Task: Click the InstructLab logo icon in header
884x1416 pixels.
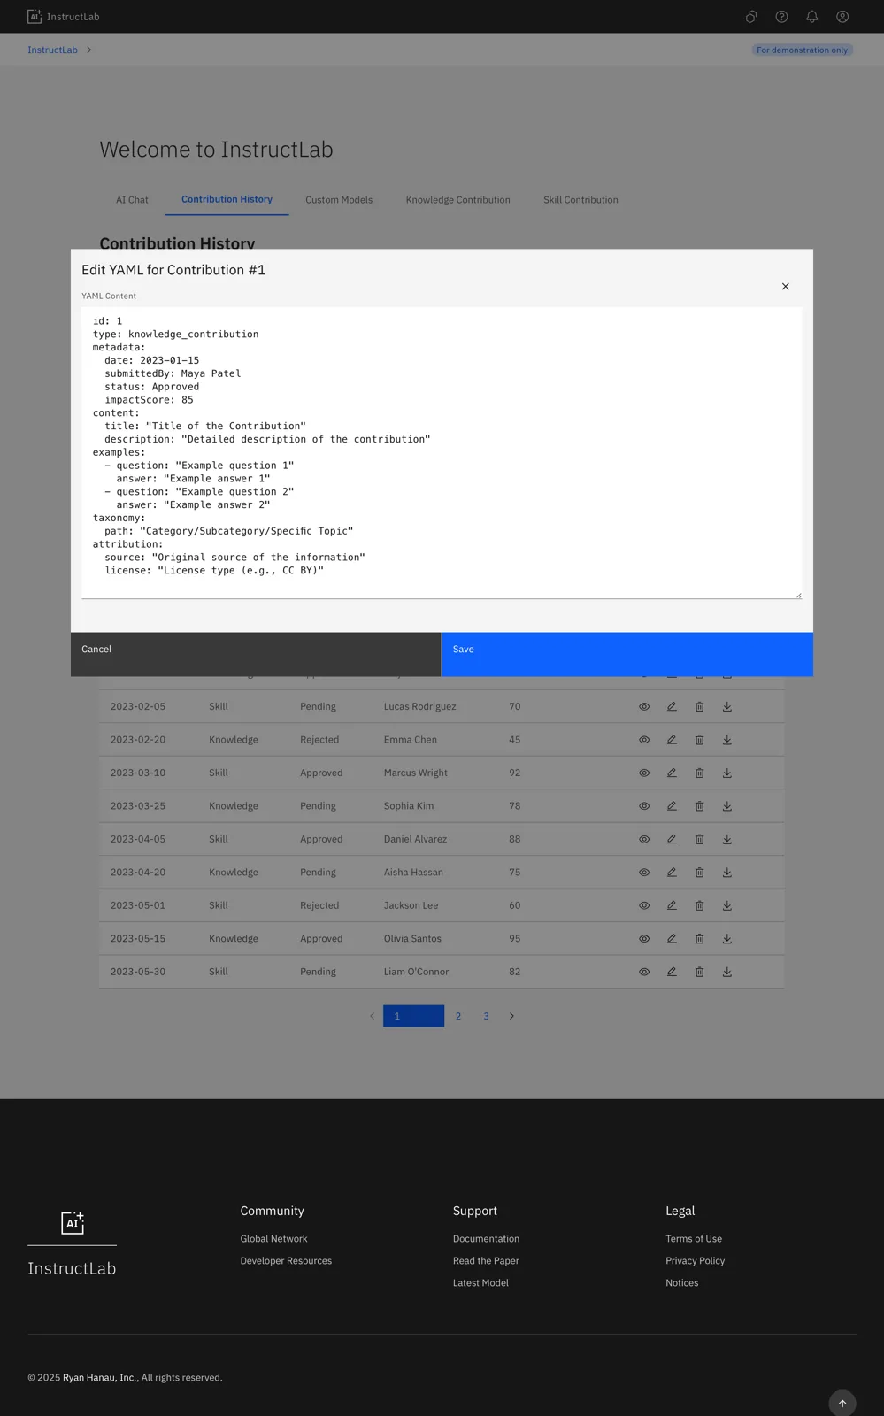Action: point(35,17)
